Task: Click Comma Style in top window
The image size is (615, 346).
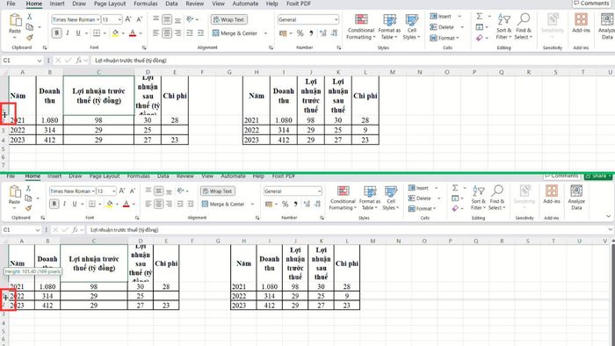Action: click(311, 33)
